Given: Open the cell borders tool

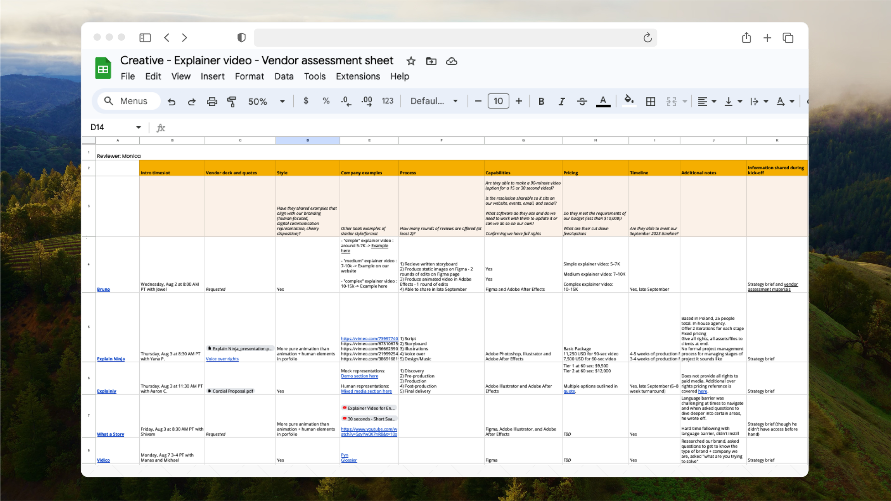Looking at the screenshot, I should [650, 101].
